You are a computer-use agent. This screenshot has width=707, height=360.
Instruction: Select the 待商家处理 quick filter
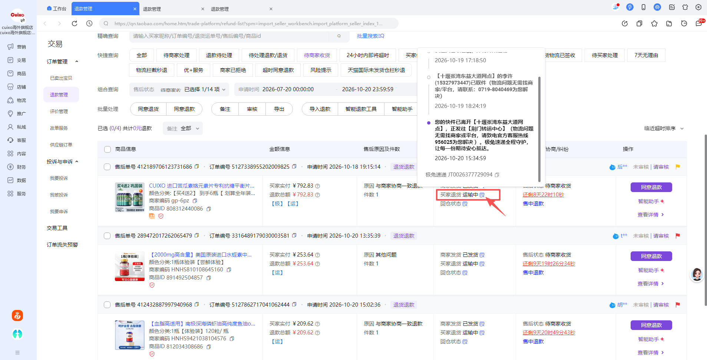point(176,55)
